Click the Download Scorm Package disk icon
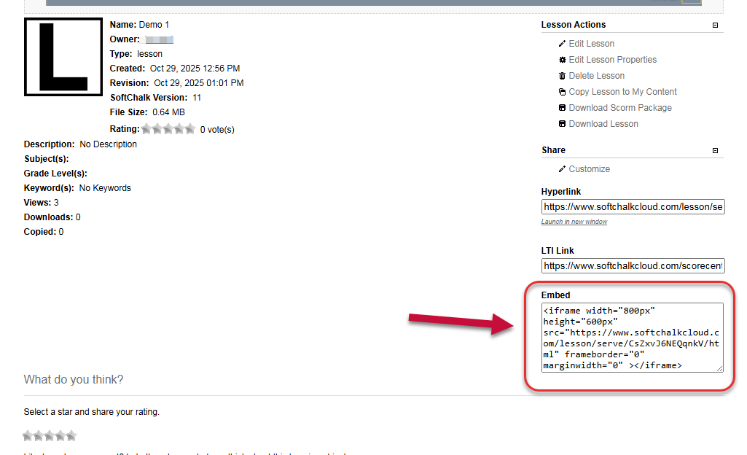747x455 pixels. coord(561,107)
